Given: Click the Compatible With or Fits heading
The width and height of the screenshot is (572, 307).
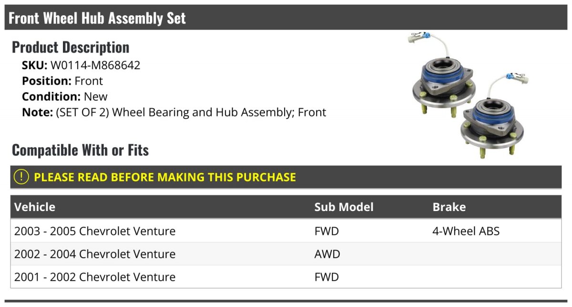Looking at the screenshot, I should (80, 150).
